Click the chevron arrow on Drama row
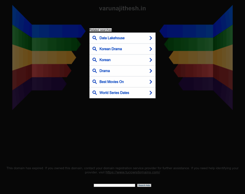The width and height of the screenshot is (245, 194). (151, 71)
